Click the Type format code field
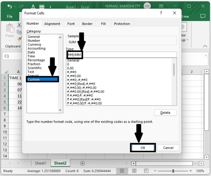Viewport: 211px width, 176px height. tap(121, 55)
